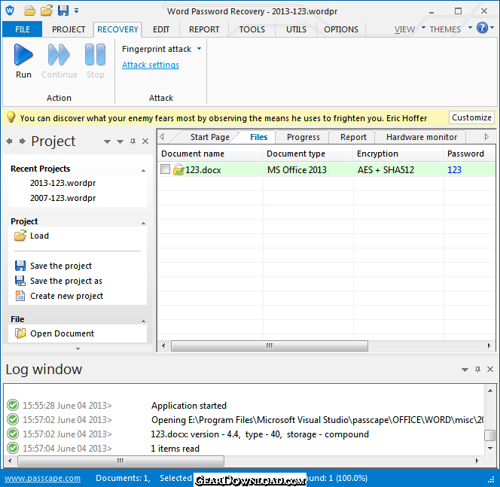Screen dimensions: 500x487
Task: Click the log window vertical scrollbar thumb
Action: (489, 435)
